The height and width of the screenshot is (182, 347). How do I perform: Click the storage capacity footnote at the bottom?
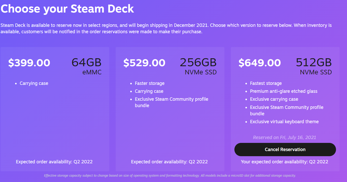(170, 176)
